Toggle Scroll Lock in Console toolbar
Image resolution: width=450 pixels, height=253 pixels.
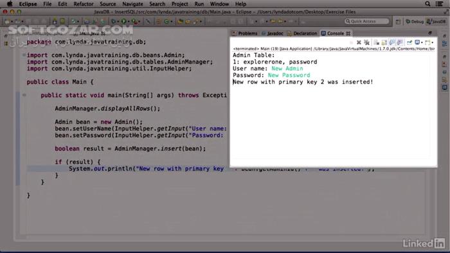(x=384, y=42)
